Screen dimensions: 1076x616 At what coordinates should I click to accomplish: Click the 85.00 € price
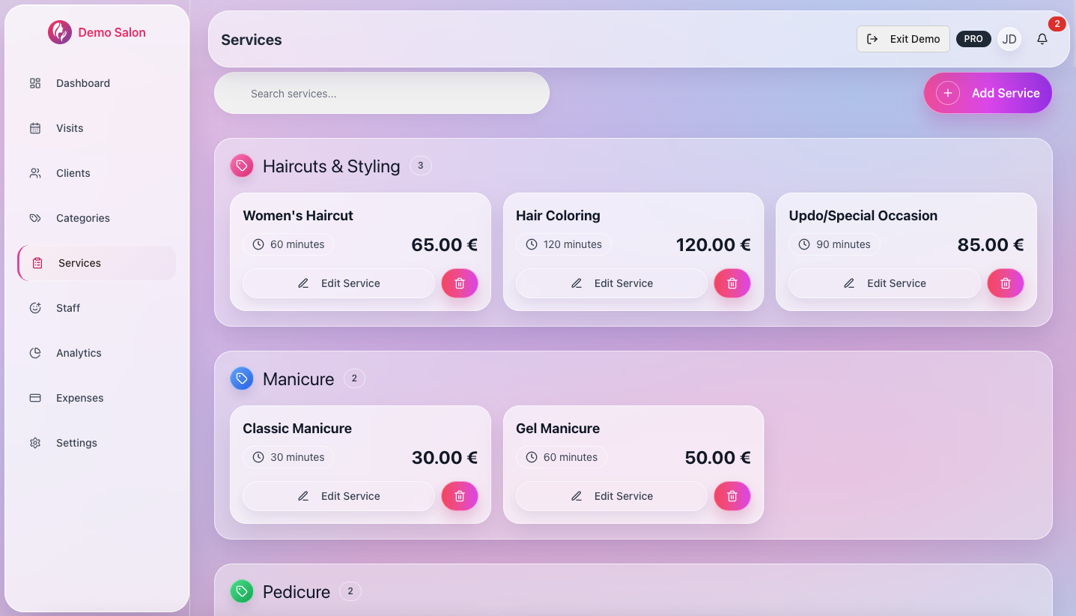click(x=991, y=245)
